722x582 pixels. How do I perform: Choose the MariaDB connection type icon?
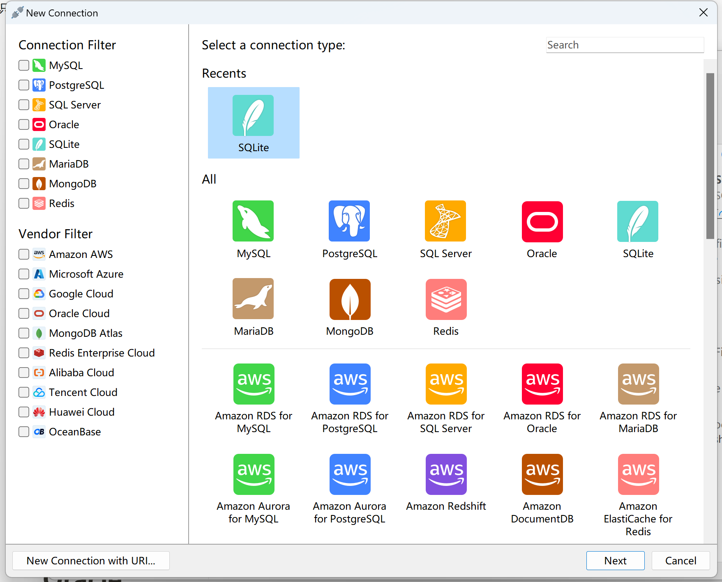tap(253, 299)
